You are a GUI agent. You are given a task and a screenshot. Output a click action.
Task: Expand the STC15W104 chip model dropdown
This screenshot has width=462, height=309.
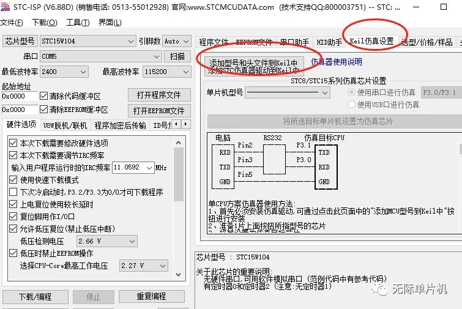(x=88, y=41)
